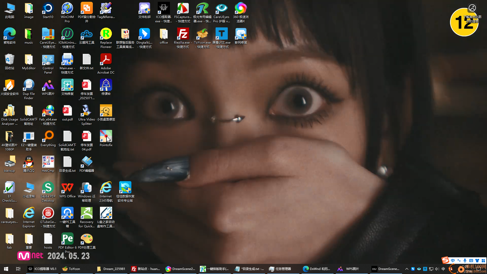
Task: Select the Dup File Finder icon
Action: [x=29, y=89]
